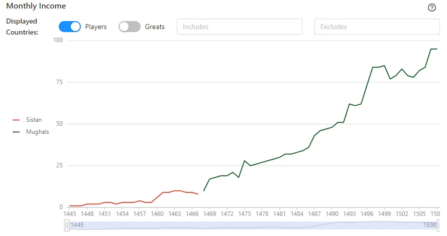Click the middle of the timeline zoom bar
The height and width of the screenshot is (236, 447).
[253, 225]
